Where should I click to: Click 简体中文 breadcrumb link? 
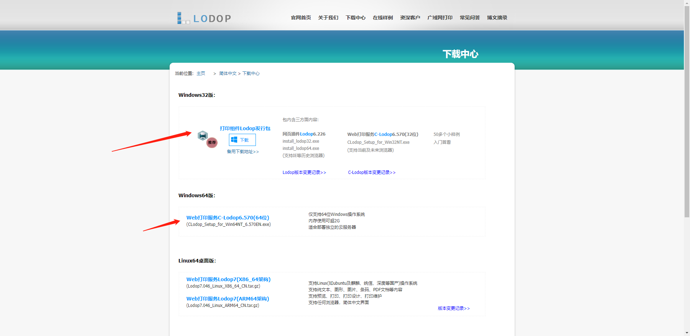tap(228, 74)
